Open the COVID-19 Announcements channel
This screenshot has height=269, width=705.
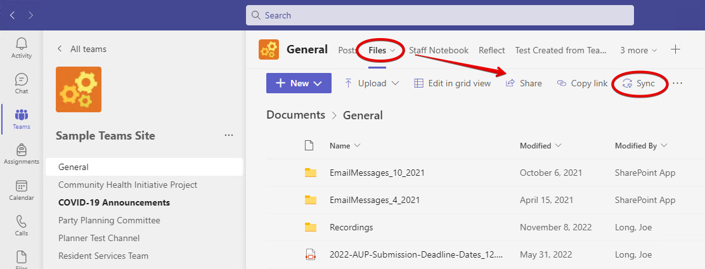point(114,202)
